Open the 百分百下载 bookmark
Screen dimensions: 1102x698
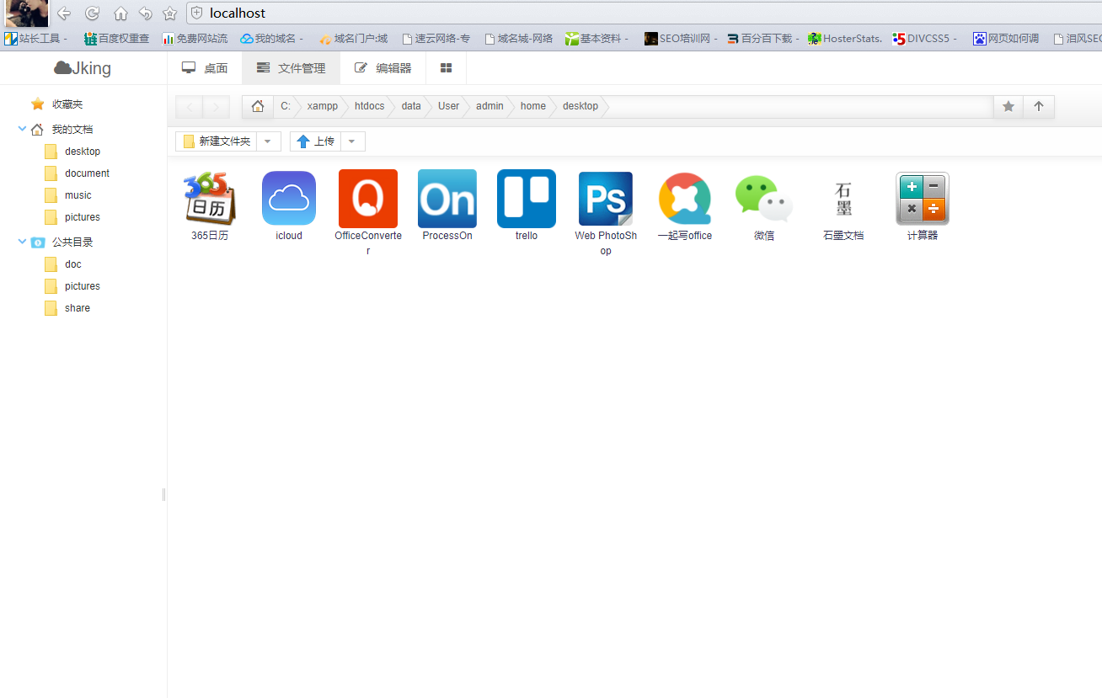point(762,39)
